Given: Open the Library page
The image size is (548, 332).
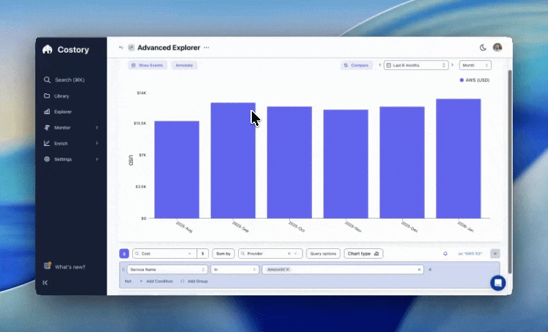Looking at the screenshot, I should (57, 95).
